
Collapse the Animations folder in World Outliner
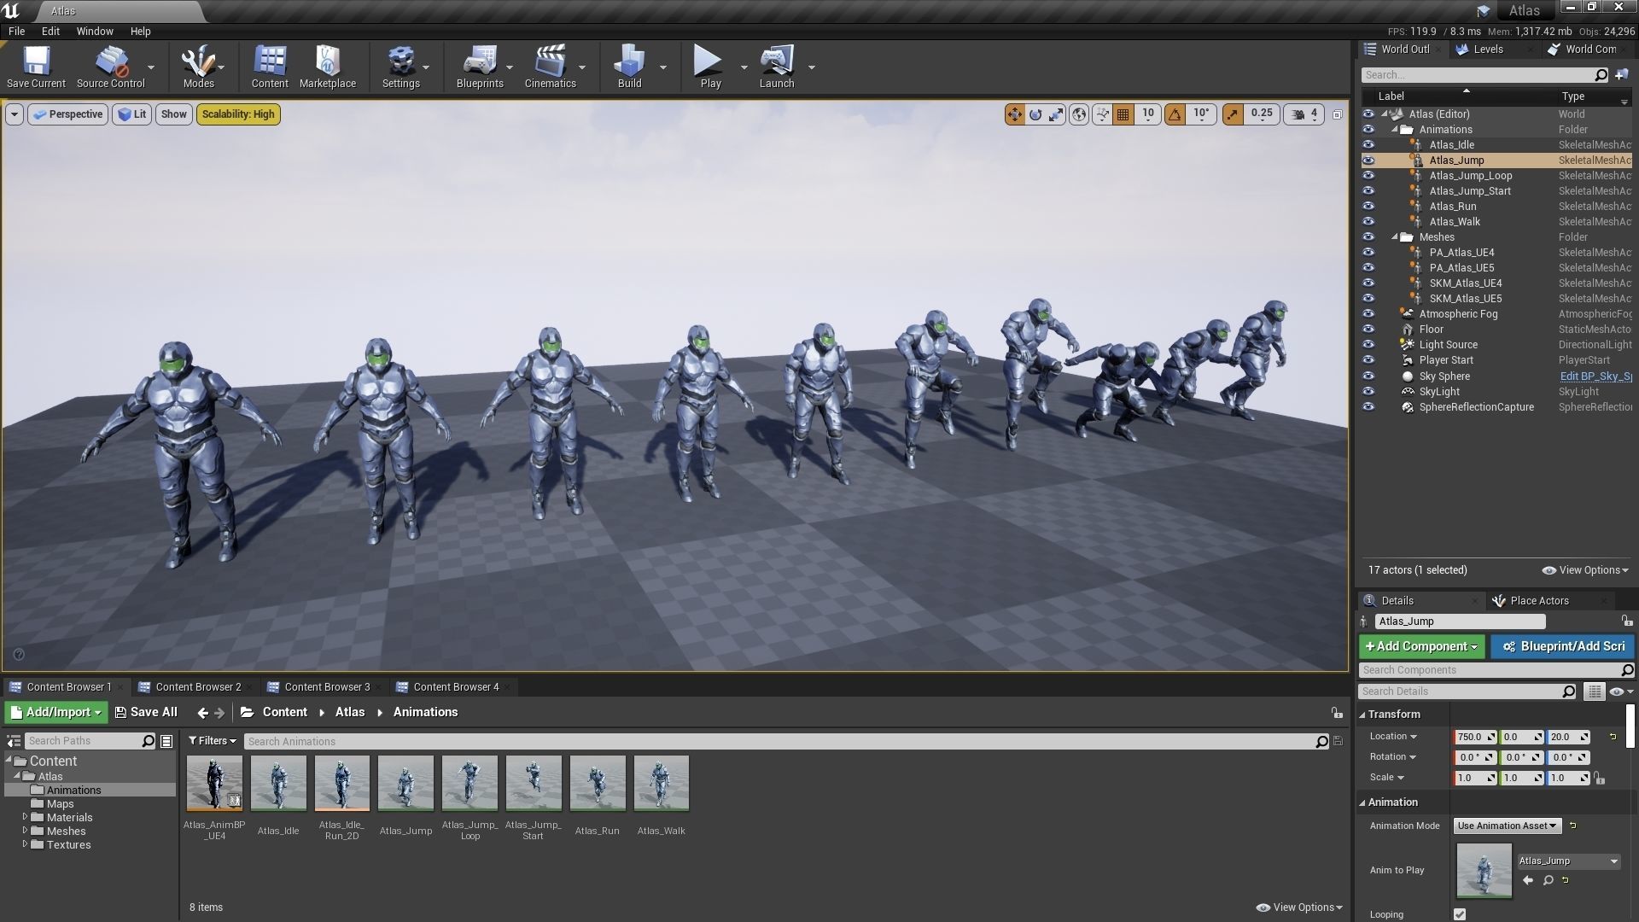point(1396,130)
